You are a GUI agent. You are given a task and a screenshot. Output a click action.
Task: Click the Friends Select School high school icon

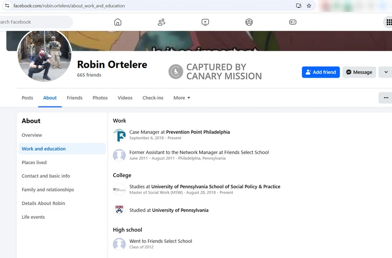click(119, 244)
